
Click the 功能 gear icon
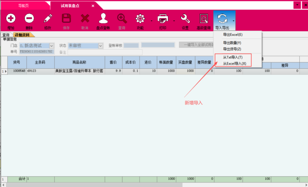[140, 19]
